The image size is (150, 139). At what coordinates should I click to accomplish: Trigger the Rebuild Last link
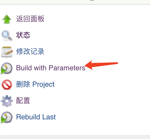pyautogui.click(x=36, y=117)
